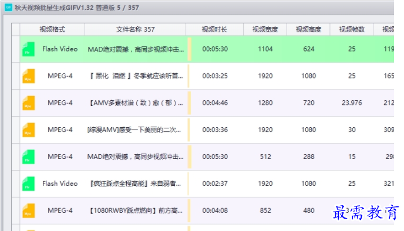Image resolution: width=404 pixels, height=231 pixels.
Task: Click height value 720
Action: (309, 103)
